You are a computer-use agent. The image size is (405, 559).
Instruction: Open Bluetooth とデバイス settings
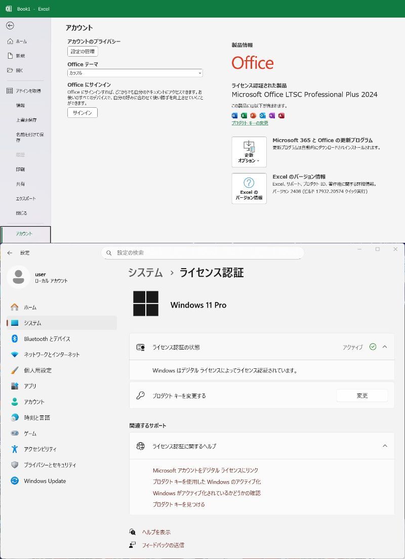[47, 339]
